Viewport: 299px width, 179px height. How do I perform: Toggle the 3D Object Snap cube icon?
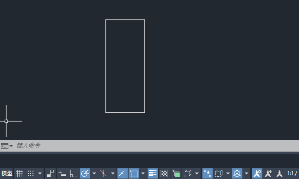click(x=188, y=173)
